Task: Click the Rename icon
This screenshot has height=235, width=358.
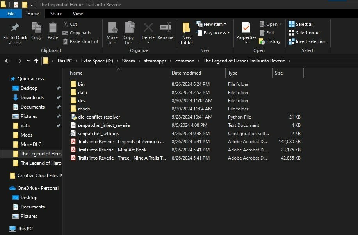Action: [x=165, y=28]
